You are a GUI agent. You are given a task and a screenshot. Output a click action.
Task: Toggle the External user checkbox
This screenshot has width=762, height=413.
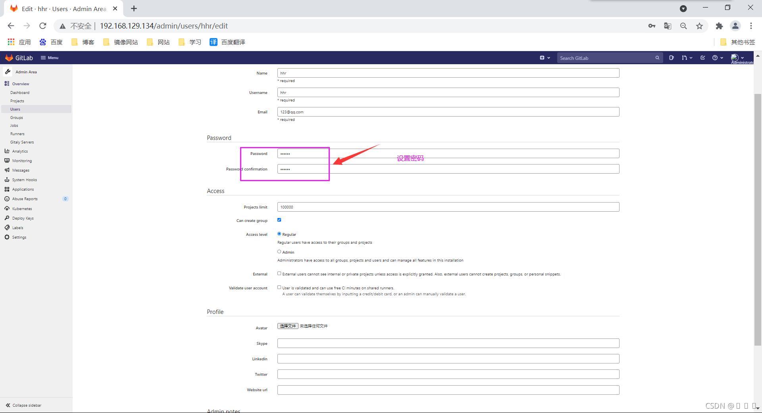(279, 273)
